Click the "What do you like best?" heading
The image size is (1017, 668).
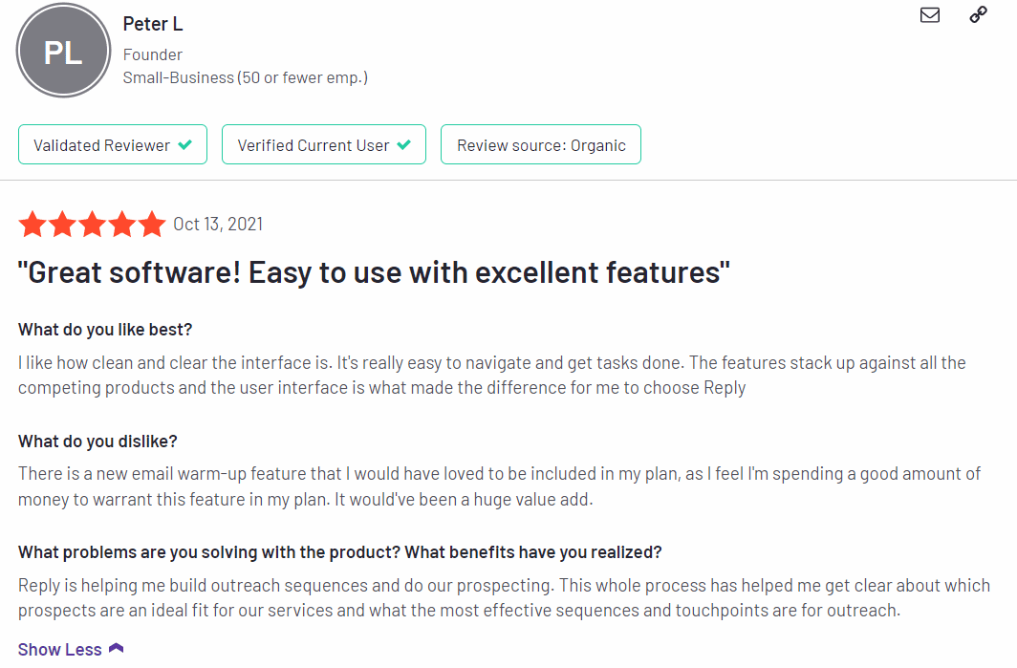tap(105, 330)
